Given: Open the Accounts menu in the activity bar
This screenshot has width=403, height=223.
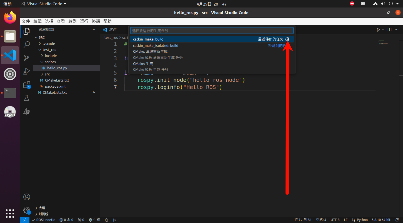Looking at the screenshot, I should click(x=27, y=197).
